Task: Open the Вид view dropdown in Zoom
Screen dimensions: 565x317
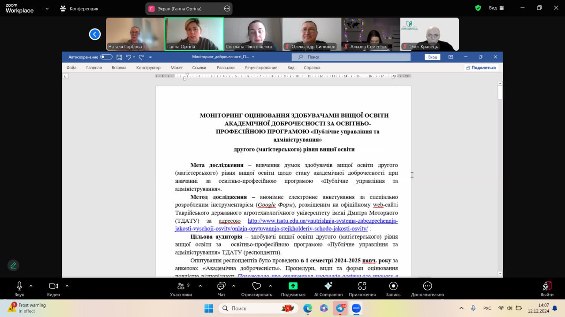Action: [497, 8]
